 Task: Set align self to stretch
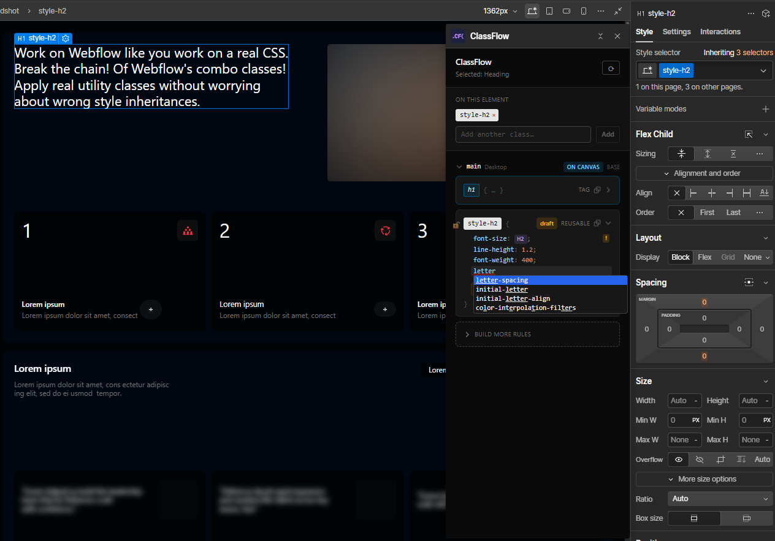747,193
